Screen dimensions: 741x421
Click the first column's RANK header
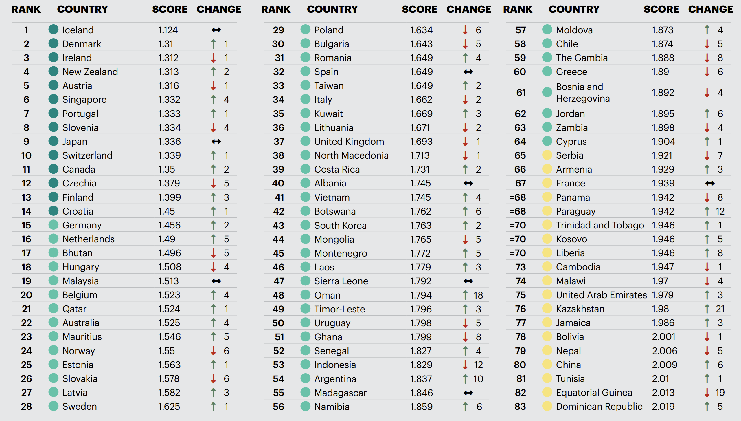point(26,9)
